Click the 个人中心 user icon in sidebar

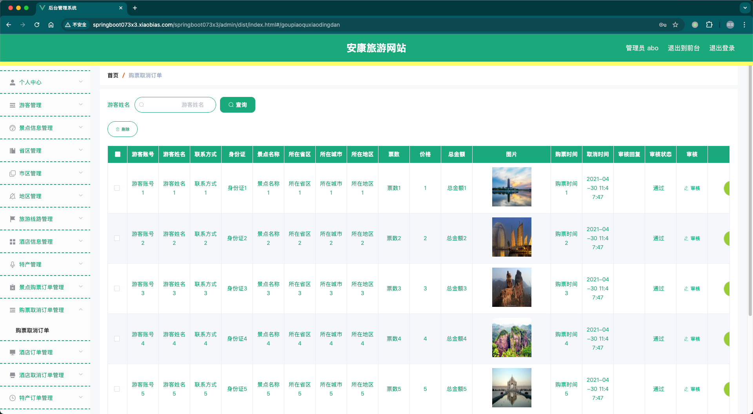[13, 82]
